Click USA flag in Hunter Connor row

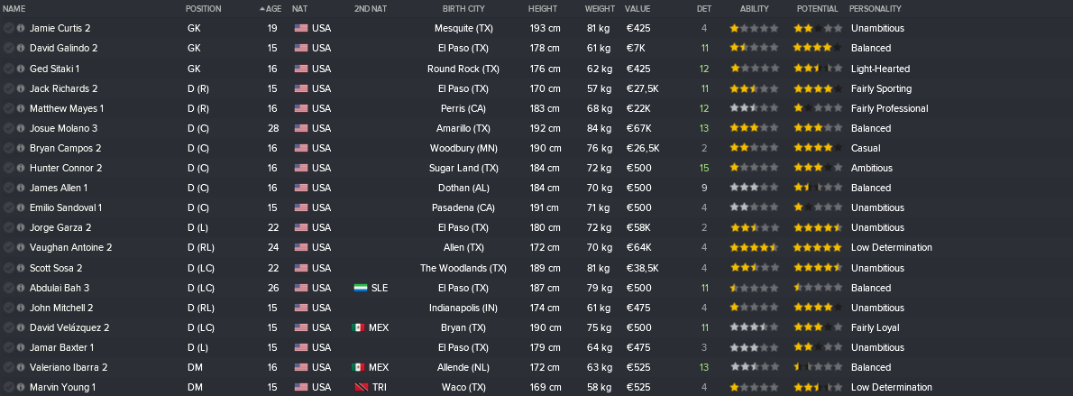[301, 169]
